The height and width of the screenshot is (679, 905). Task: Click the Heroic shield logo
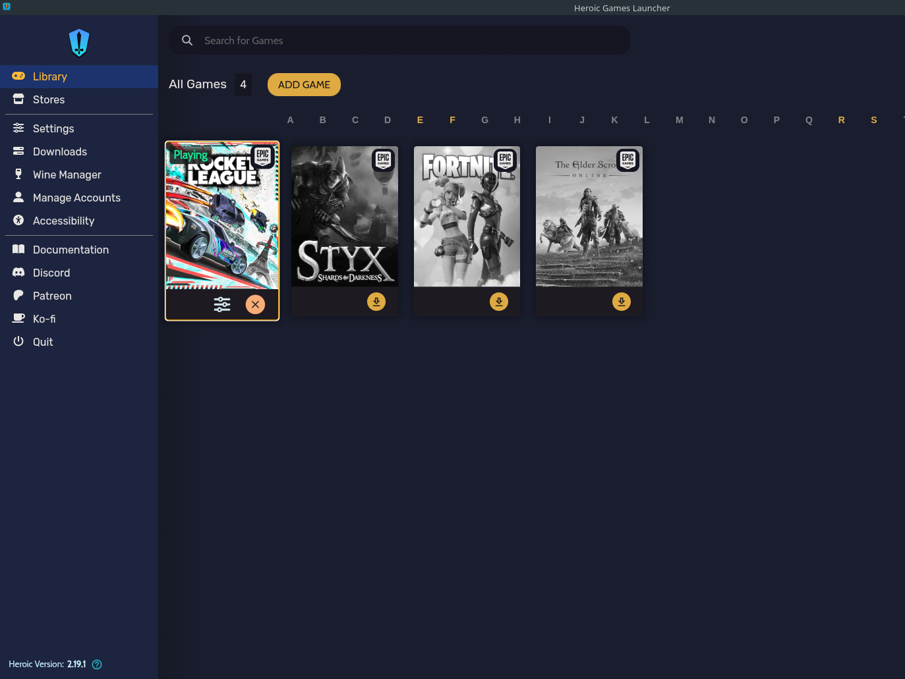tap(79, 43)
